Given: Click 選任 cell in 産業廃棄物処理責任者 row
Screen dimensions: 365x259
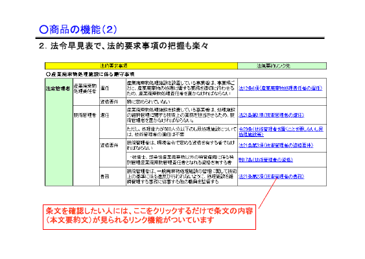Looking at the screenshot, I should pyautogui.click(x=113, y=88).
